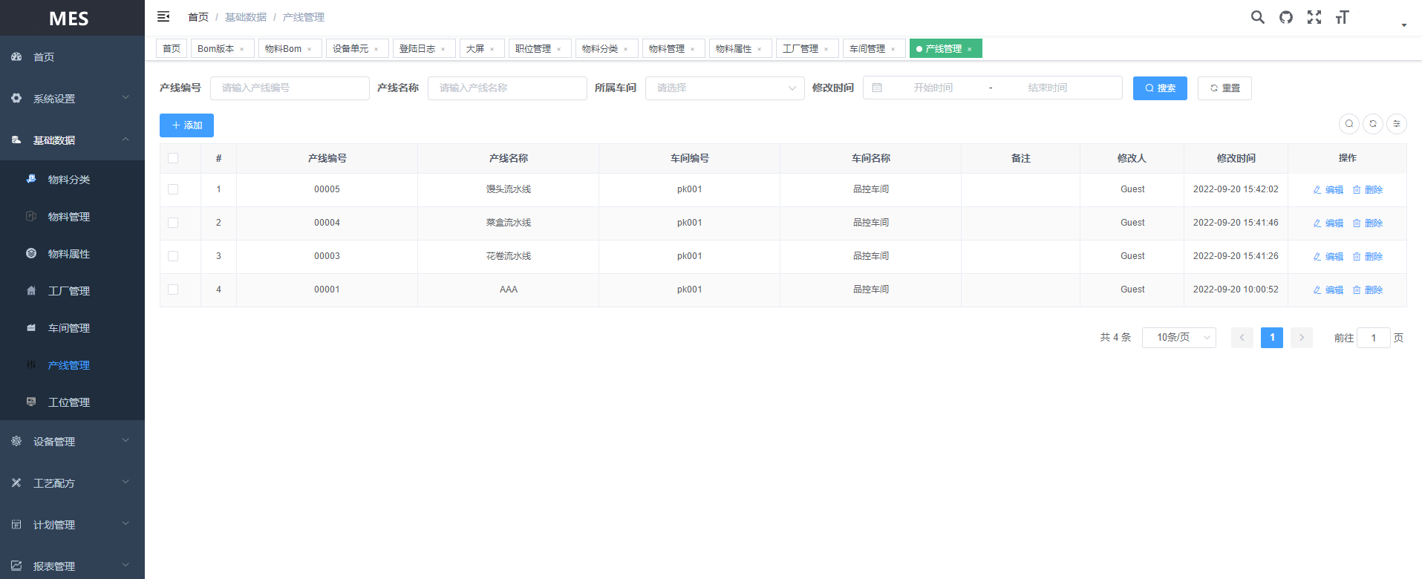Viewport: 1422px width, 579px height.
Task: Open the header search magnifier icon
Action: [x=1257, y=17]
